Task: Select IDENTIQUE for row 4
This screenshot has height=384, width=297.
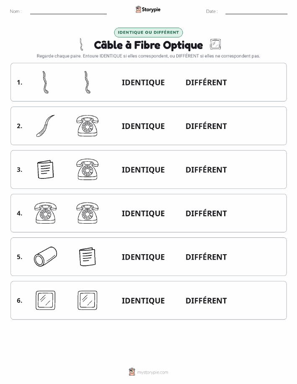Action: click(x=143, y=213)
